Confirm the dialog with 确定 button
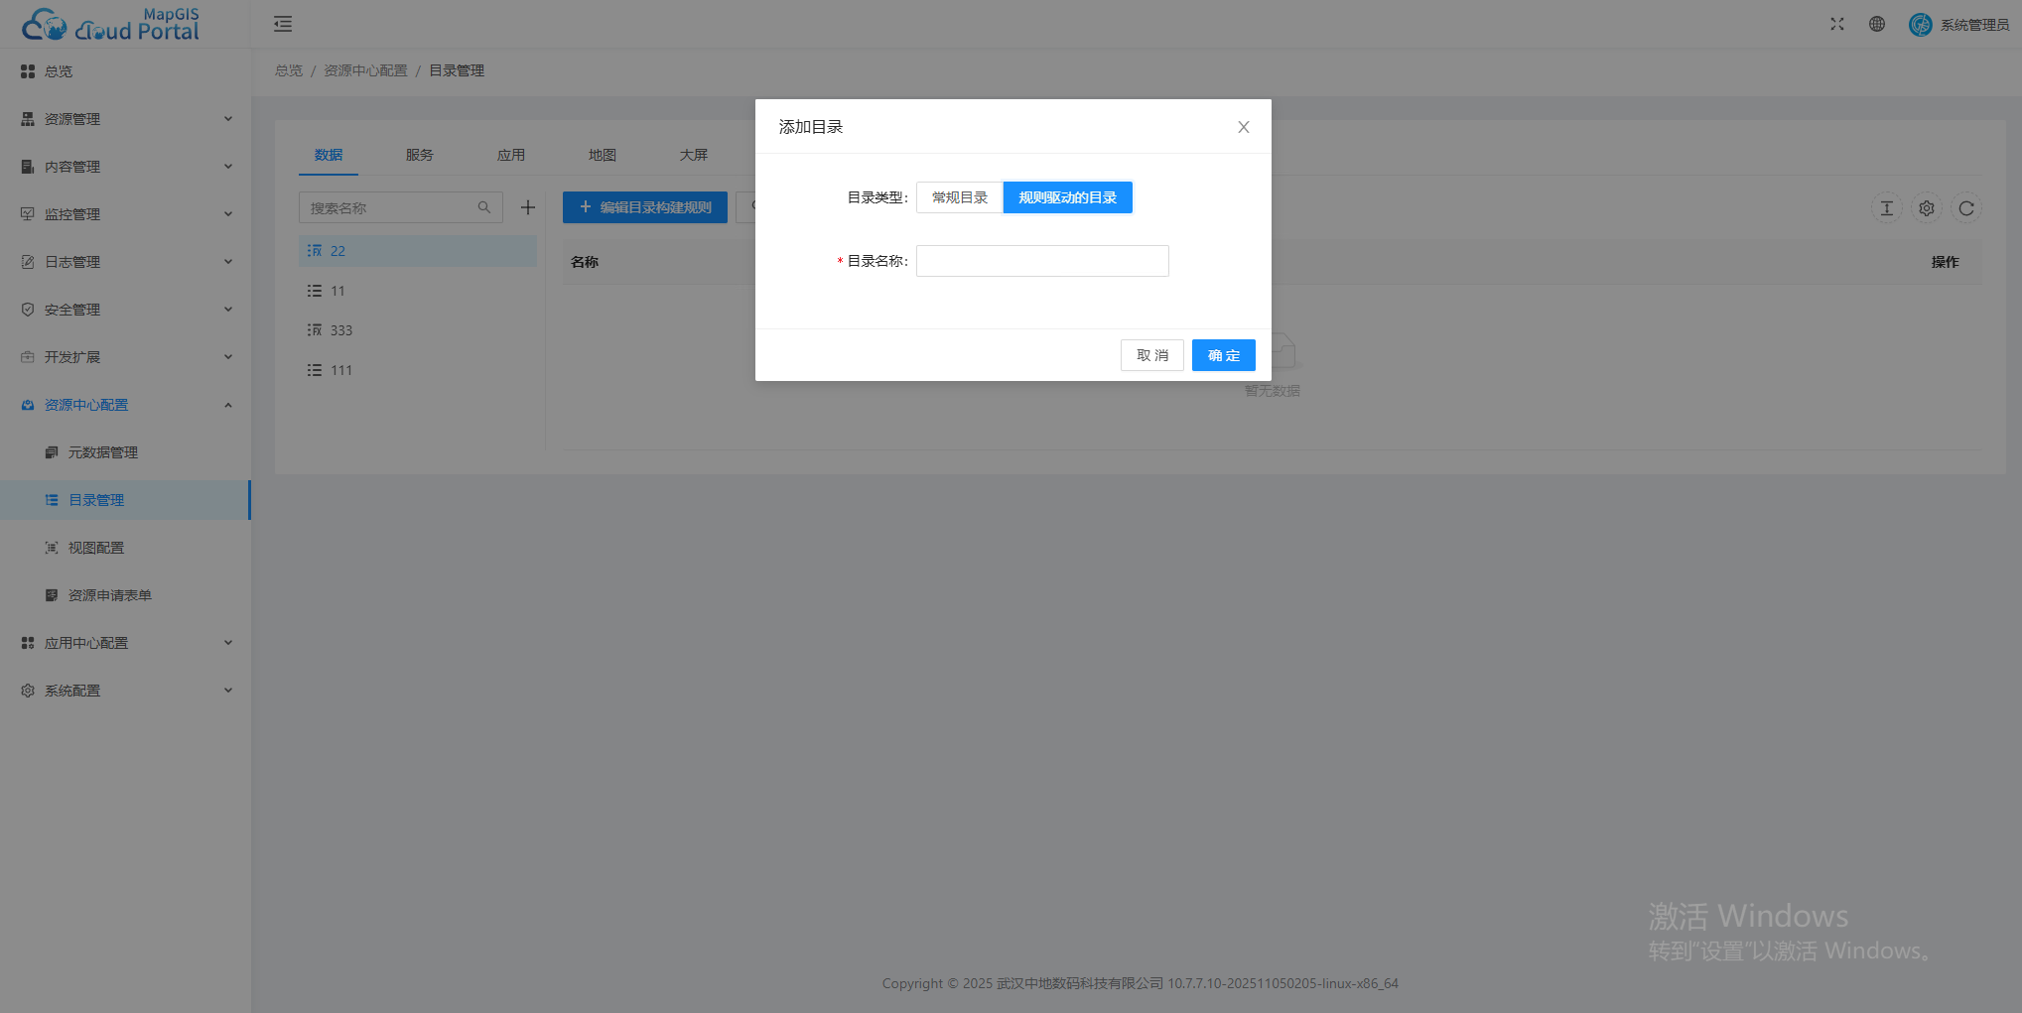 tap(1223, 354)
